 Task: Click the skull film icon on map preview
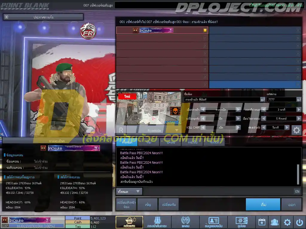coord(175,111)
